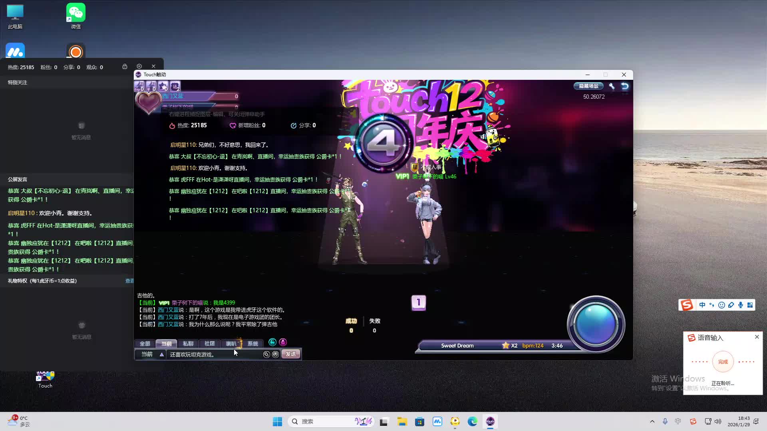
Task: Switch to the 系统 chat tab
Action: [x=252, y=344]
